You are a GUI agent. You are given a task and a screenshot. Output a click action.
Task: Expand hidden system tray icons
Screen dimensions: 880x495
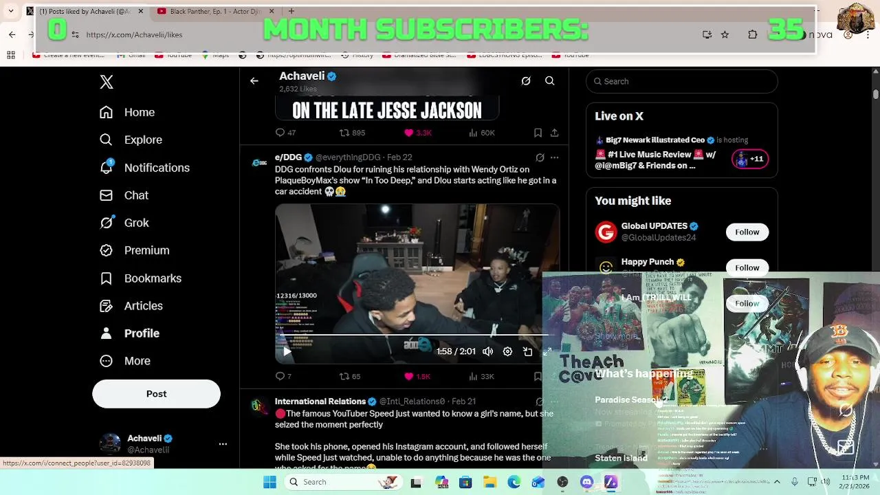pos(777,482)
